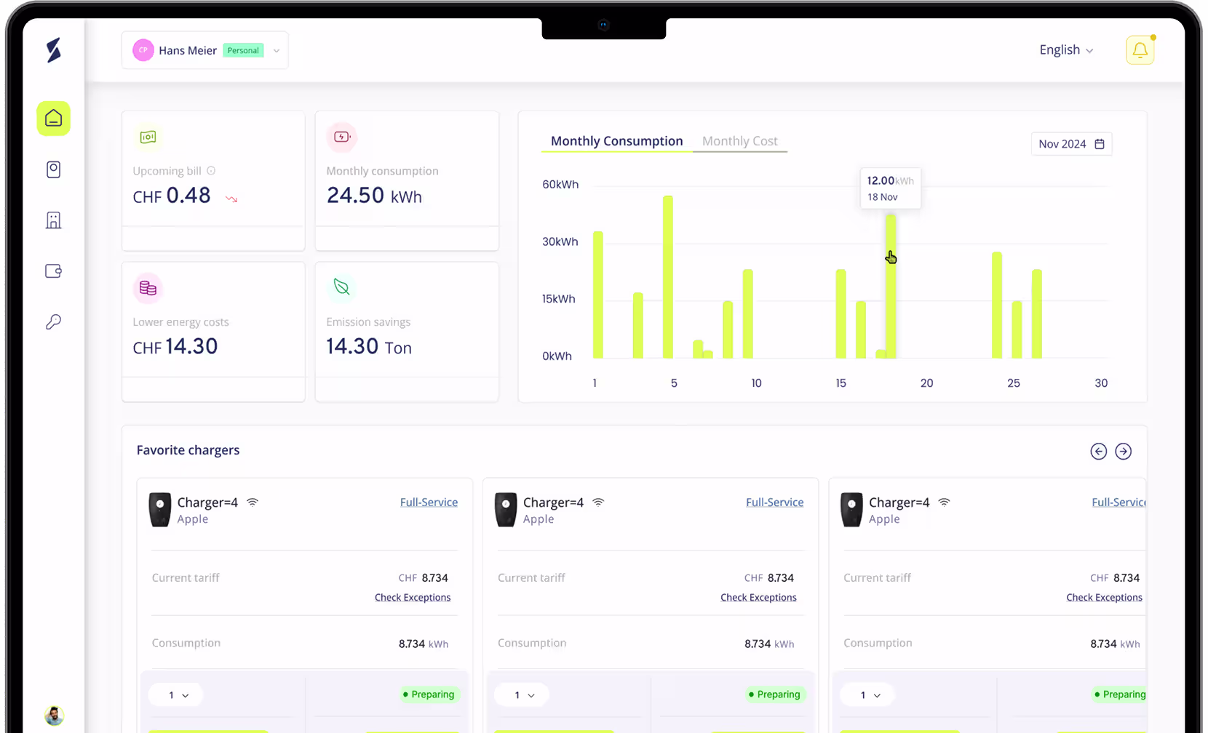Open Full-Service link on first charger card
1208x733 pixels.
(x=429, y=502)
